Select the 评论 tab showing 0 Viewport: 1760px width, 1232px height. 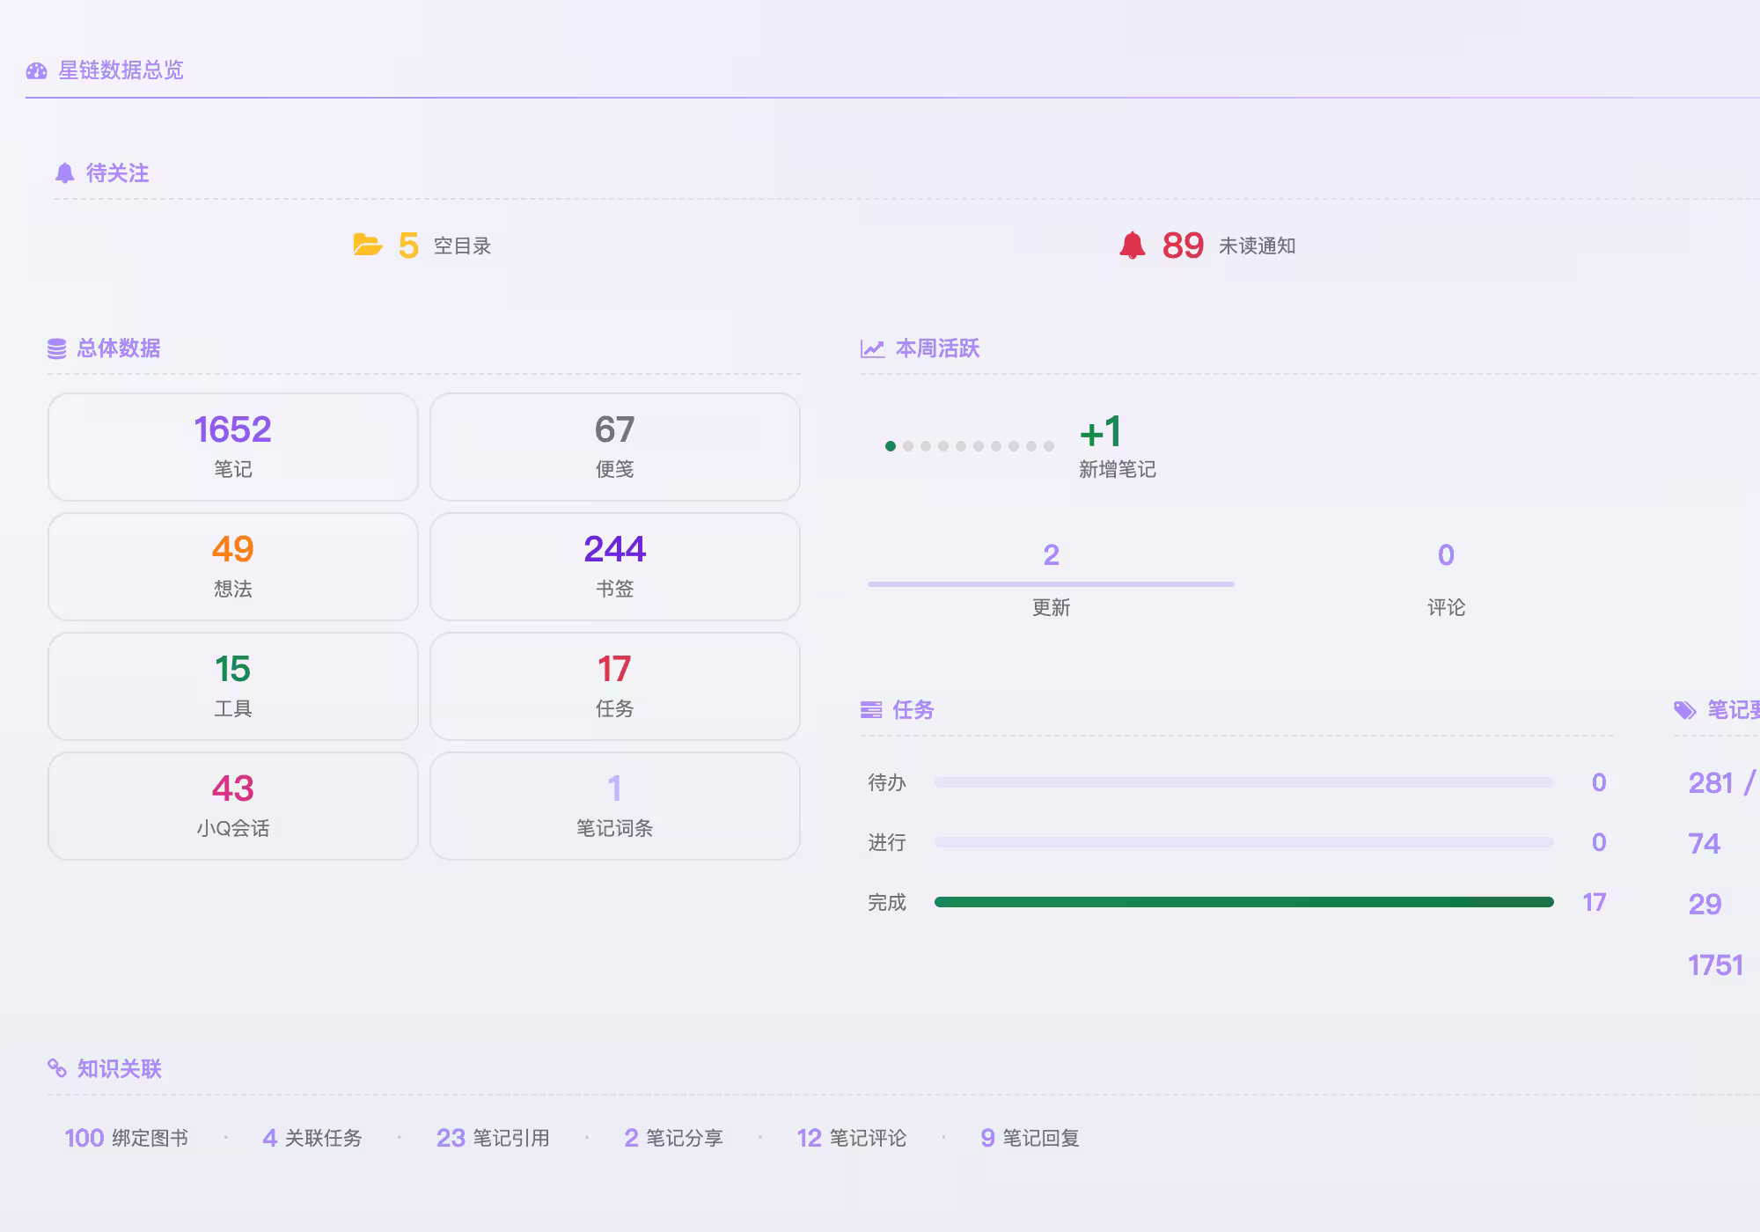[1446, 579]
